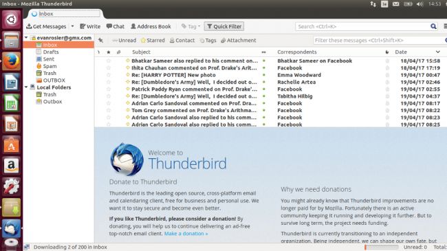Image resolution: width=447 pixels, height=251 pixels.
Task: Click the status bar online status icon
Action: tap(27, 247)
